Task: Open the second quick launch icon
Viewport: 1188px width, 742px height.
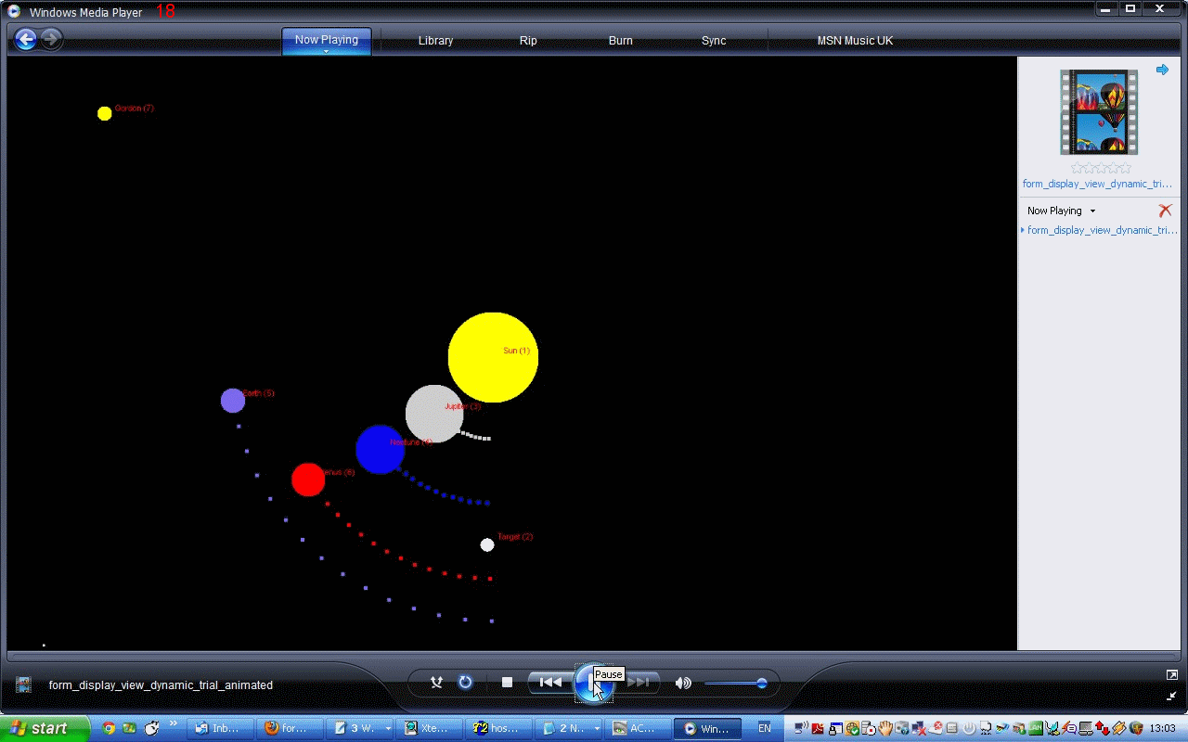Action: coord(130,728)
